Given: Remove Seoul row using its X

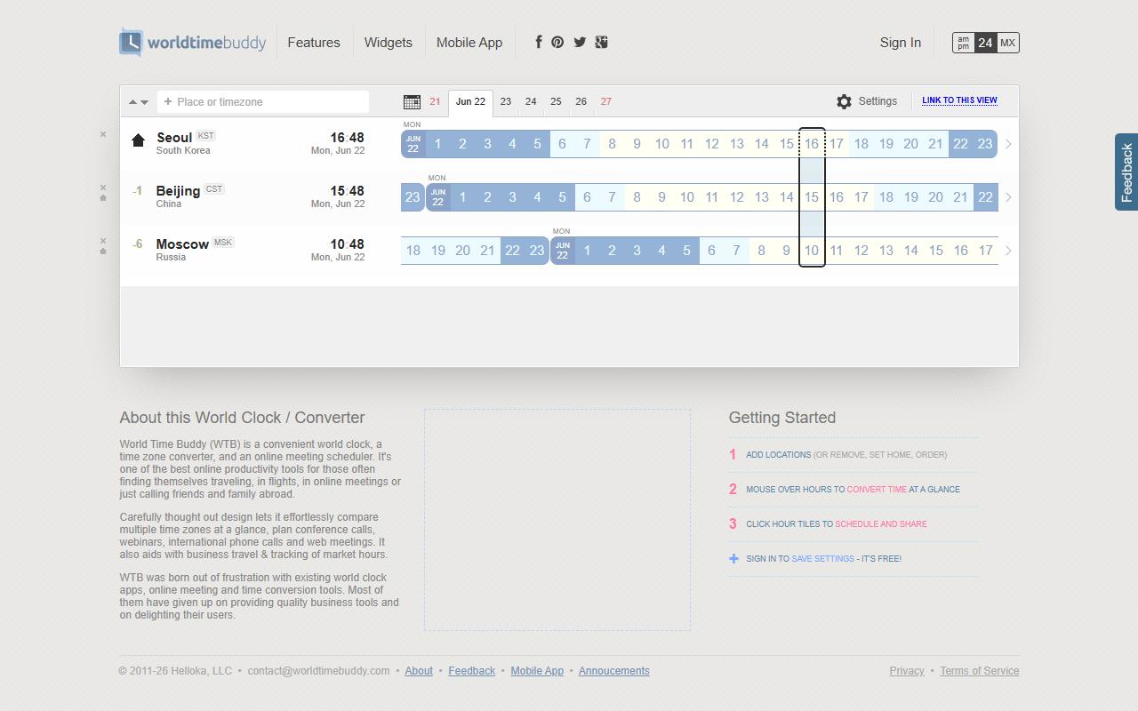Looking at the screenshot, I should [x=103, y=134].
